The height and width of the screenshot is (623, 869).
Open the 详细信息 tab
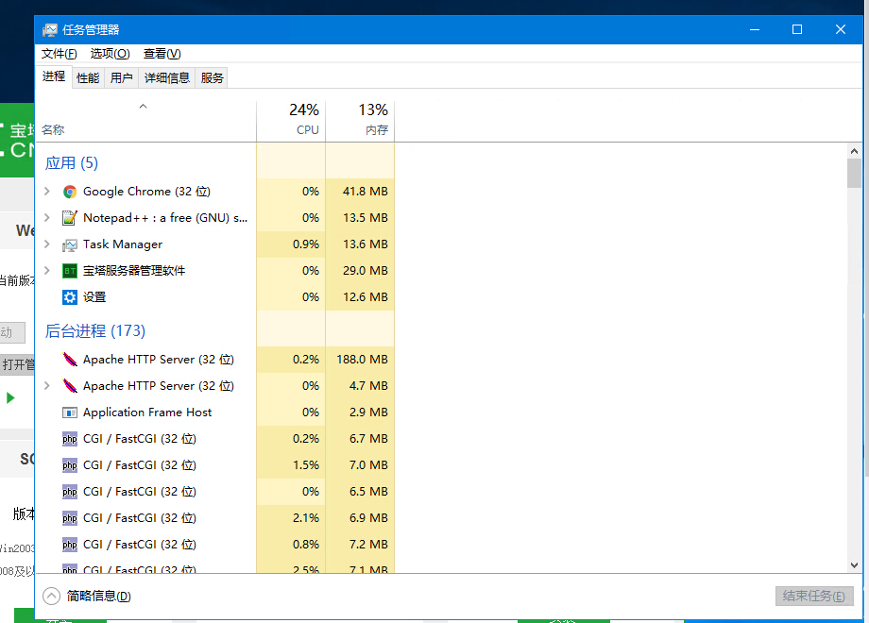[167, 78]
